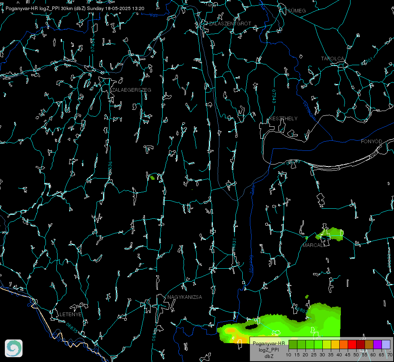
Task: Click the FONYÓD city label
Action: point(371,142)
